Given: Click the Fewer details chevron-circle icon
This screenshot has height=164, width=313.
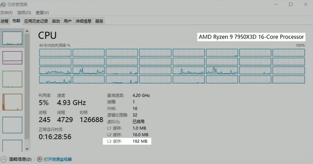Looking at the screenshot, I should pyautogui.click(x=3, y=159).
